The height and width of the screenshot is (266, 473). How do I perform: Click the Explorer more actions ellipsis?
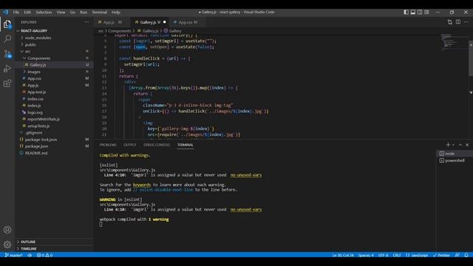tap(86, 22)
